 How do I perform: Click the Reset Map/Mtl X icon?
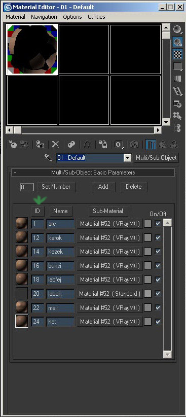tap(55, 145)
